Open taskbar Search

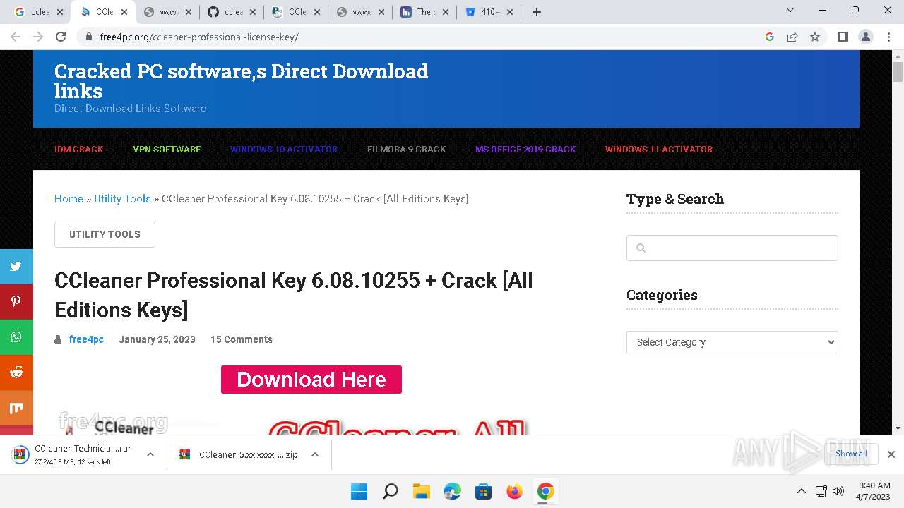pos(391,491)
